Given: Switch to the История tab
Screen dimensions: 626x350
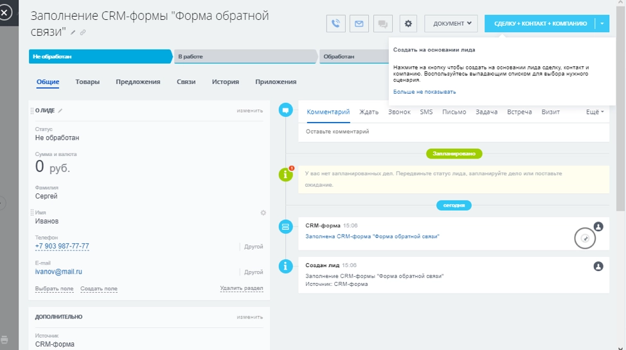Looking at the screenshot, I should [x=225, y=82].
